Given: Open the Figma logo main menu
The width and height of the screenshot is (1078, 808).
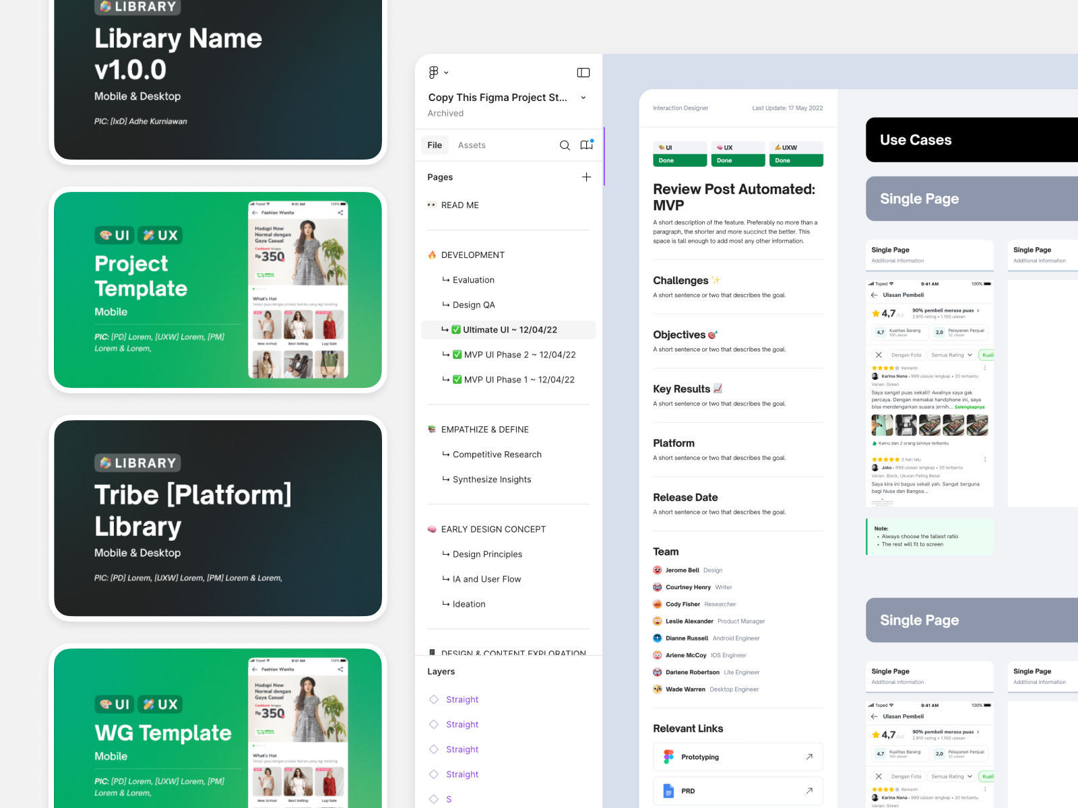Looking at the screenshot, I should (x=433, y=72).
